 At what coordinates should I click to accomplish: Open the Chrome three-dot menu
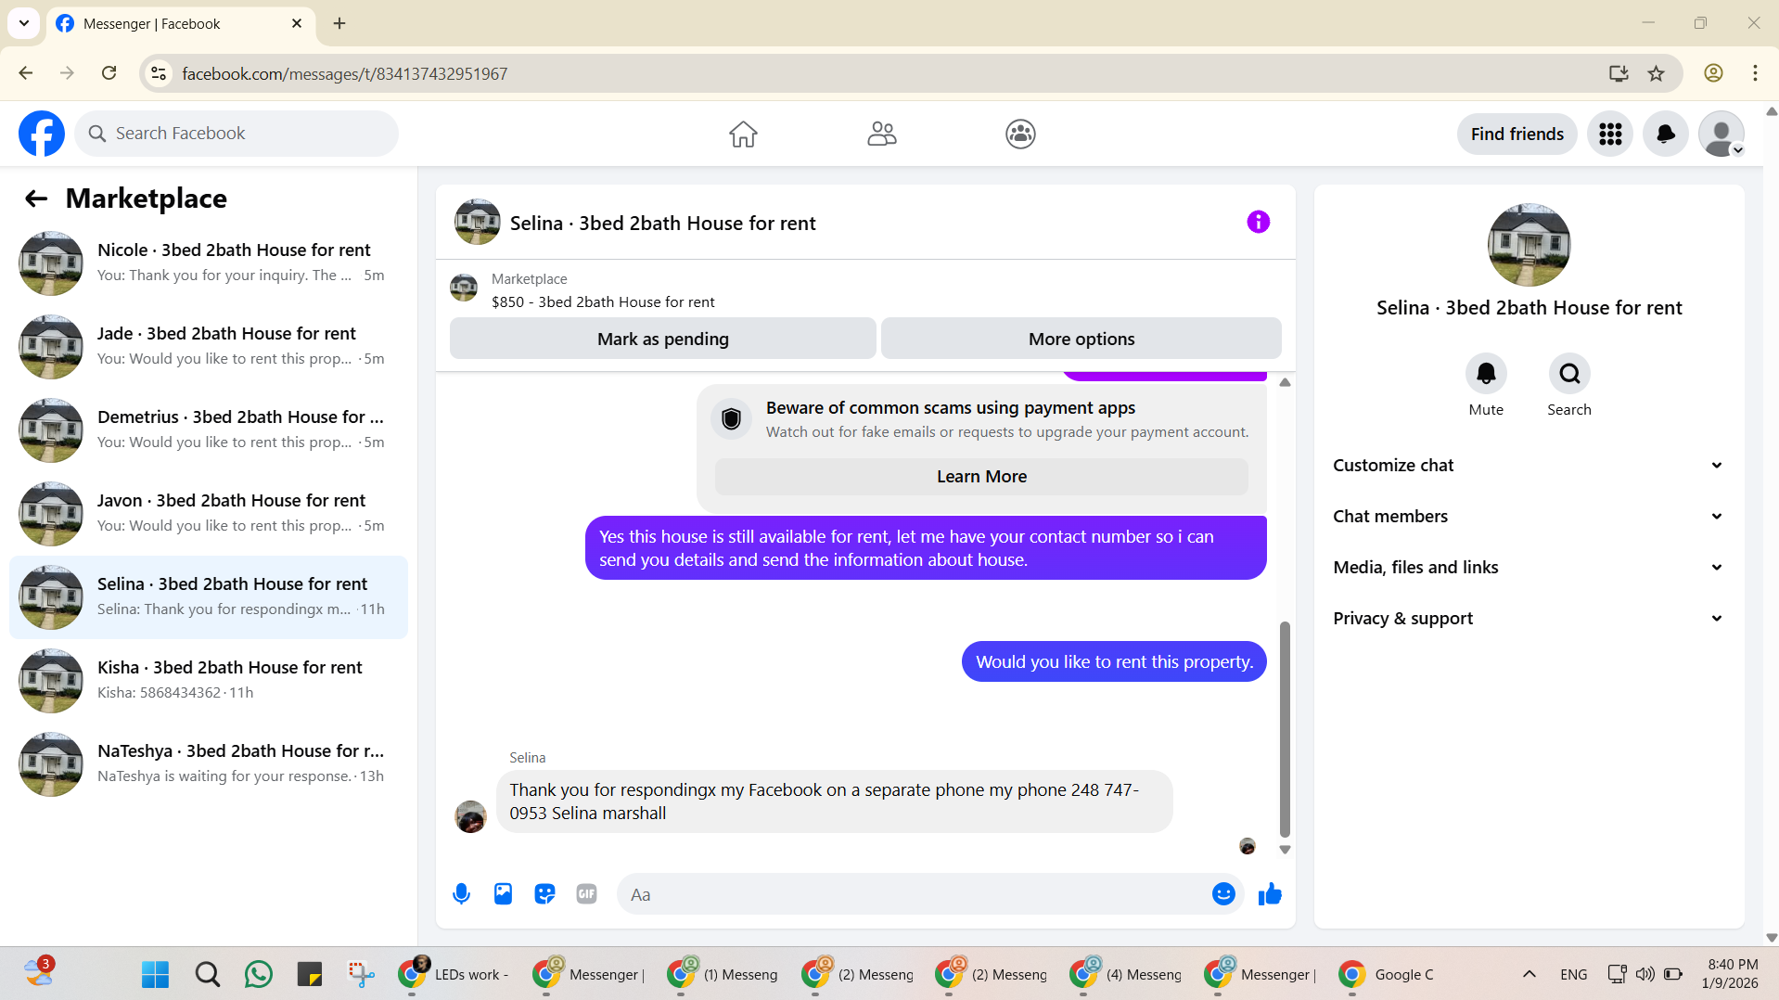click(1755, 73)
